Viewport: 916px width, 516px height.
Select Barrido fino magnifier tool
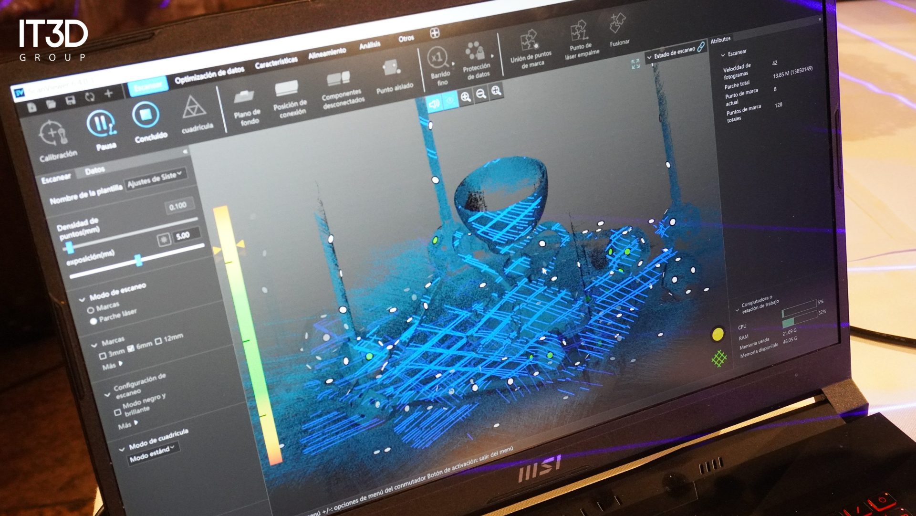[x=437, y=58]
